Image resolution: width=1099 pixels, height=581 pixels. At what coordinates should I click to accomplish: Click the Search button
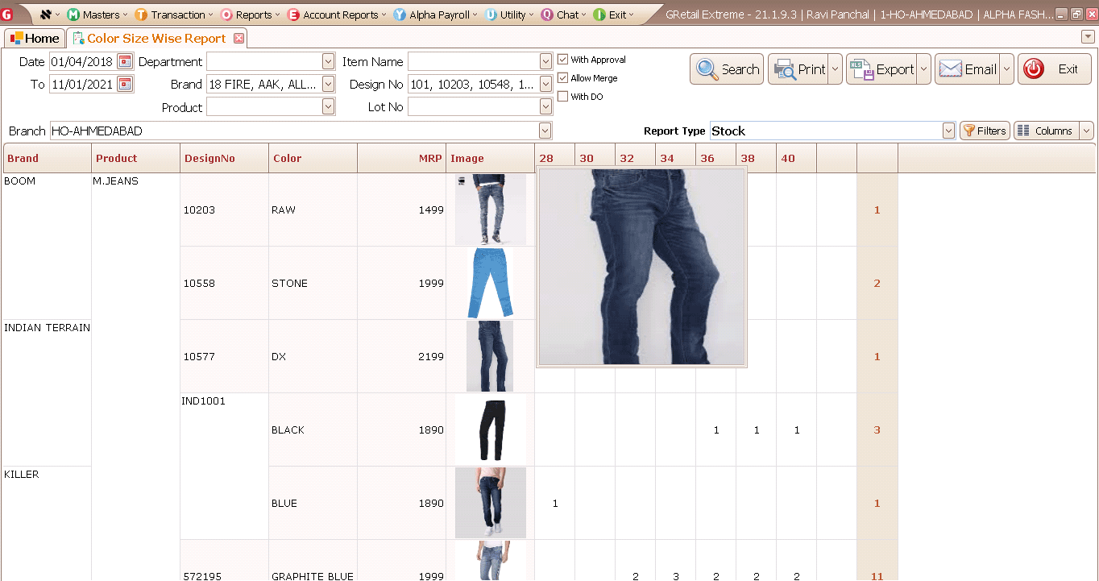(x=727, y=69)
